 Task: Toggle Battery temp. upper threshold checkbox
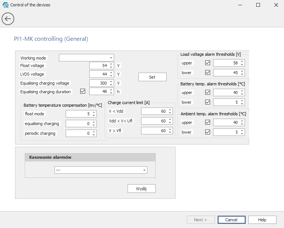(x=208, y=92)
